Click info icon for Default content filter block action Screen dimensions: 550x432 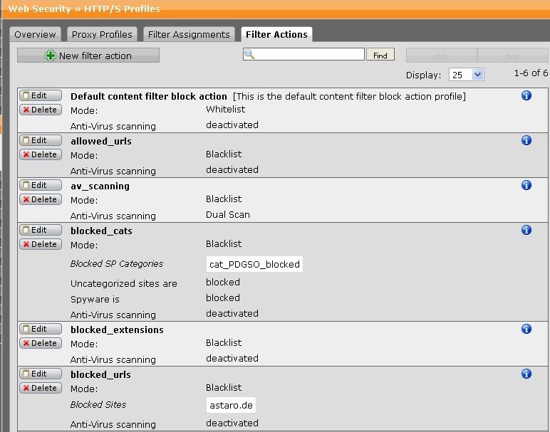(526, 95)
